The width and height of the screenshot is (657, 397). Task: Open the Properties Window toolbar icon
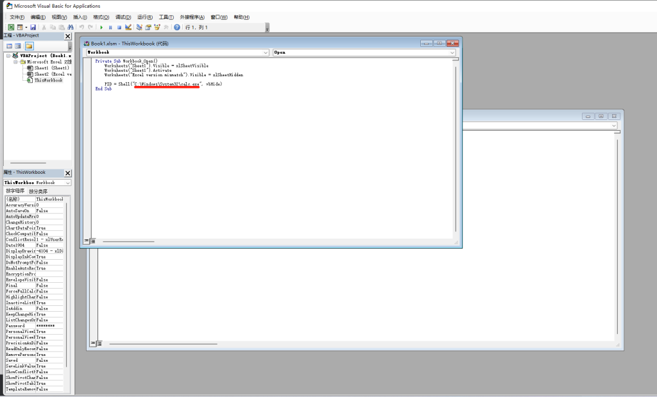coord(148,27)
